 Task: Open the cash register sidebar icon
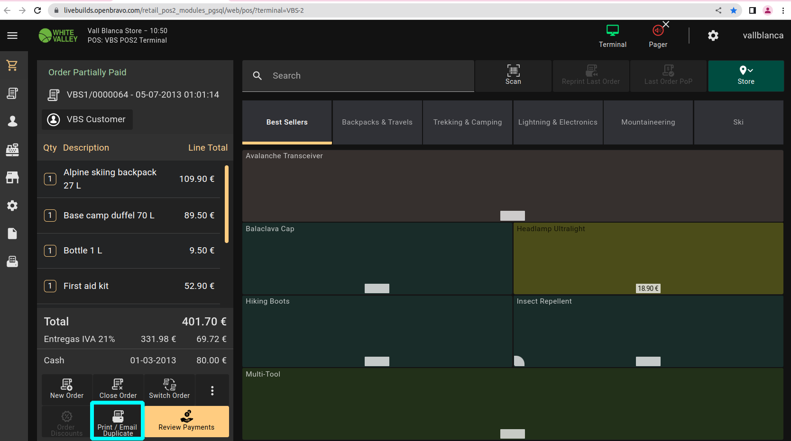[x=12, y=150]
